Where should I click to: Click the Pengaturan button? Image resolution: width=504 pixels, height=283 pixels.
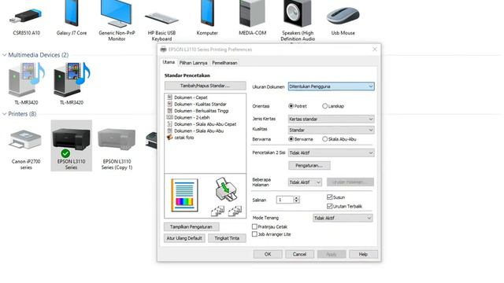coord(309,166)
